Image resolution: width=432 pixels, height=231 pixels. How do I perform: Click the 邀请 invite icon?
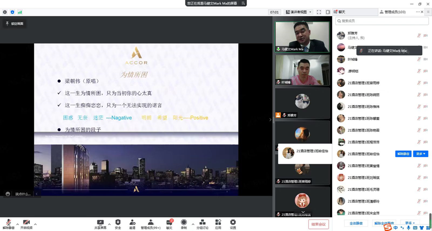pos(132,222)
